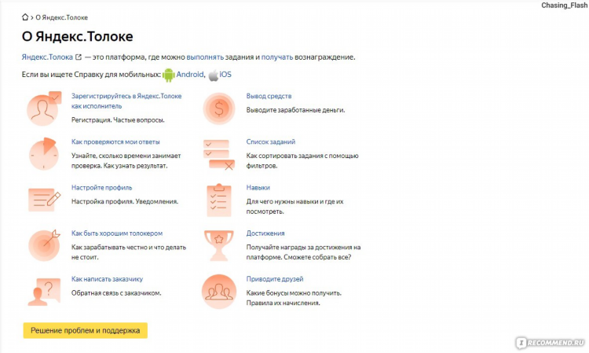This screenshot has height=353, width=589.
Task: Click the clock icon for answer checking
Action: point(43,153)
